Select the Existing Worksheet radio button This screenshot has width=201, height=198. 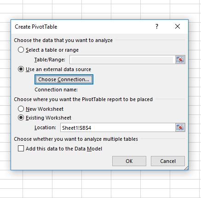[x=21, y=118]
